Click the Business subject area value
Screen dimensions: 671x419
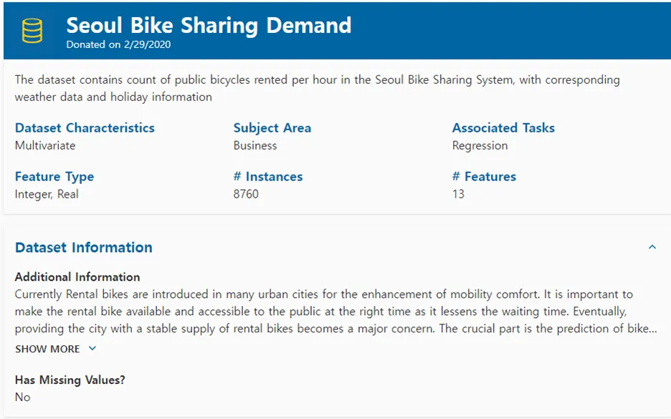click(x=255, y=145)
